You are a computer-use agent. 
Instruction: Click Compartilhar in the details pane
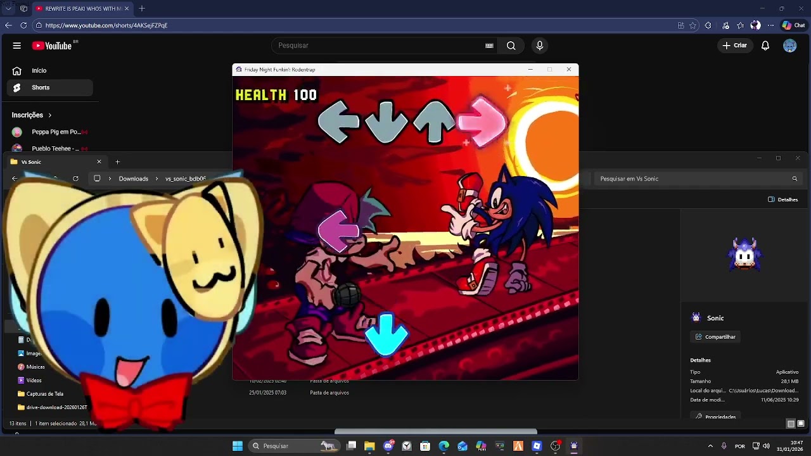715,337
